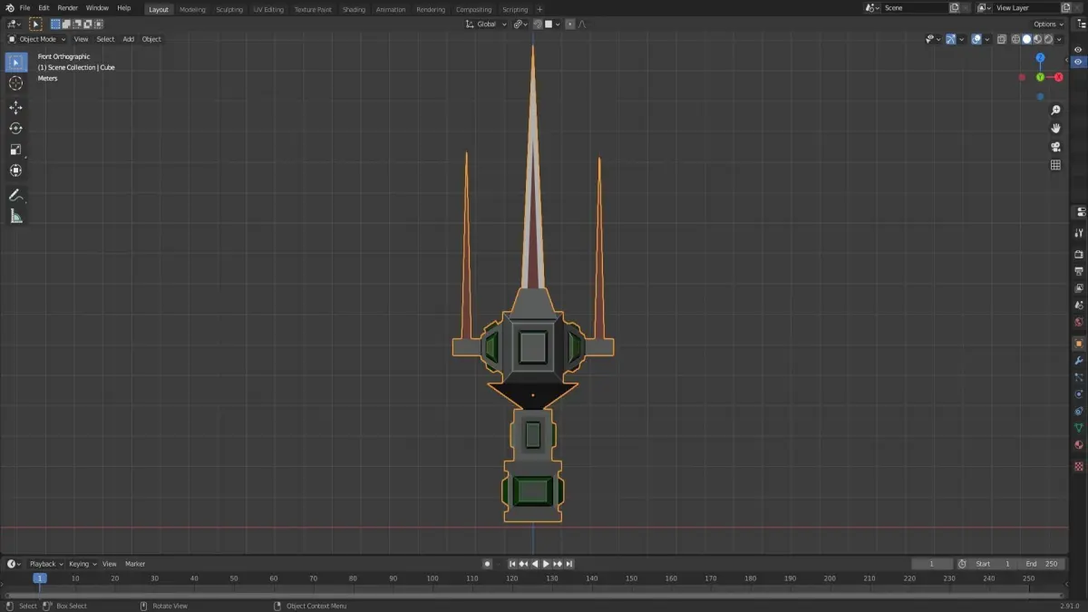Open the Render properties tab
The image size is (1088, 612).
coord(1079,255)
